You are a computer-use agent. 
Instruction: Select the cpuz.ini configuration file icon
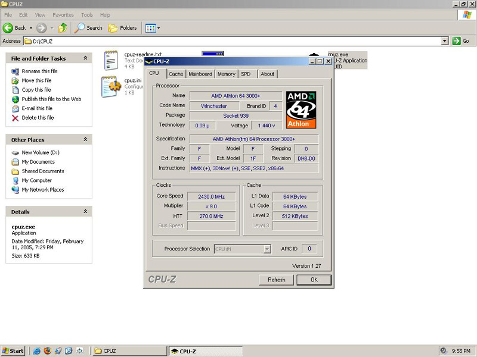tap(111, 87)
